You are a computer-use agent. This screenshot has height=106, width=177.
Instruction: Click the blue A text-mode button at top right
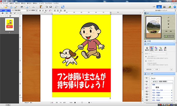pyautogui.click(x=159, y=7)
